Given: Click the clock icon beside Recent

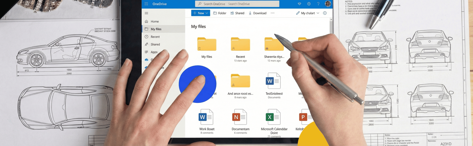Looking at the screenshot, I should (x=146, y=37).
